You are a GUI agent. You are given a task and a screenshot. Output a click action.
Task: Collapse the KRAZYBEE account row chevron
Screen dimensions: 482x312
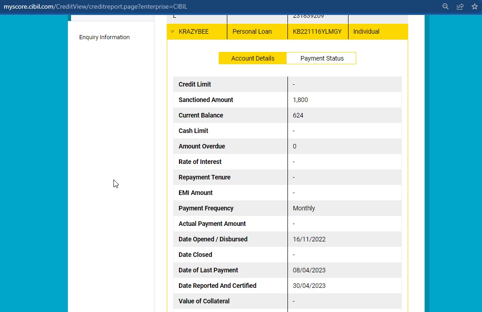[172, 31]
